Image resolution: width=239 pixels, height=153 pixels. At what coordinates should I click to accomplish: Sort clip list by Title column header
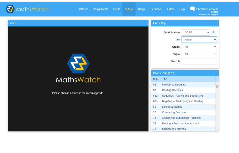164,79
